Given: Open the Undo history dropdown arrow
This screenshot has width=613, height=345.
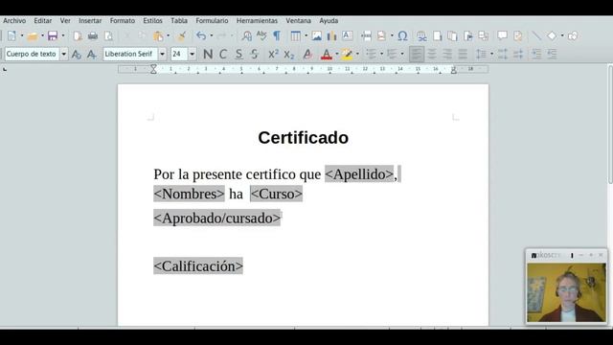Looking at the screenshot, I should tap(212, 36).
